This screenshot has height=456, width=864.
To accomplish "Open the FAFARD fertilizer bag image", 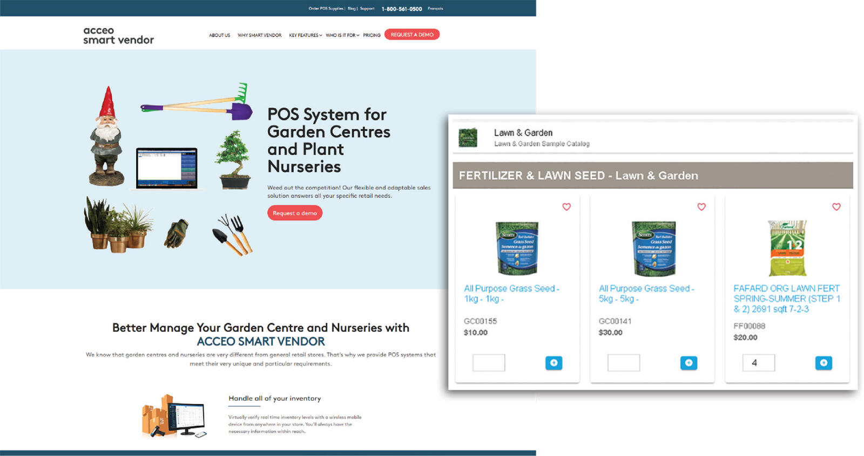I will pyautogui.click(x=787, y=248).
